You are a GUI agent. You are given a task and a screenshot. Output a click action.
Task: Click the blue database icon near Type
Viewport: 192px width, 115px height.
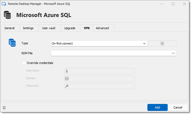click(x=12, y=43)
